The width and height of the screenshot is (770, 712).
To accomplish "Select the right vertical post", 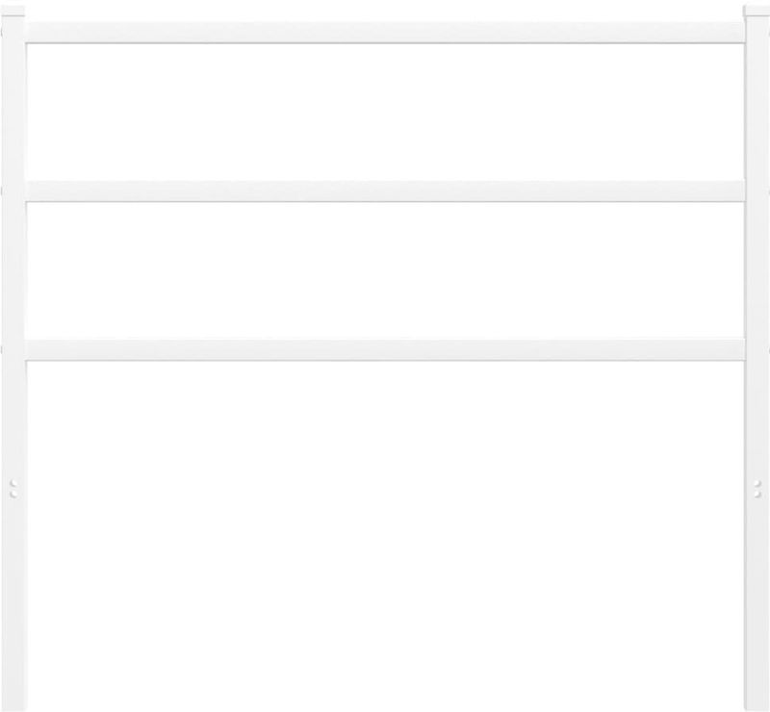I will (x=757, y=364).
